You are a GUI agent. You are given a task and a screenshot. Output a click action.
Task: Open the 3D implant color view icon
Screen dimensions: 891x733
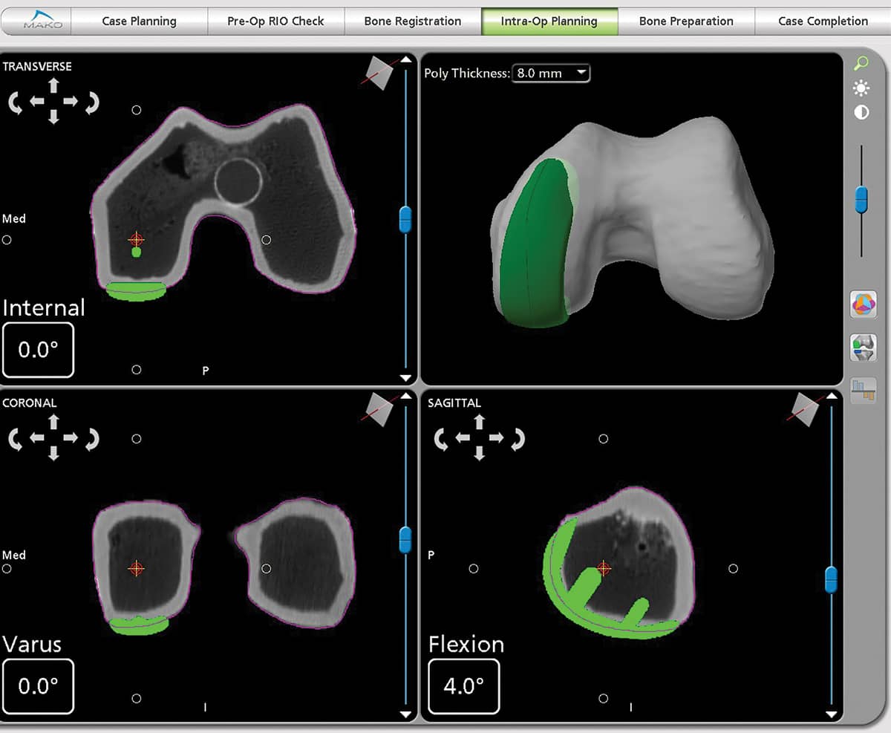(863, 304)
